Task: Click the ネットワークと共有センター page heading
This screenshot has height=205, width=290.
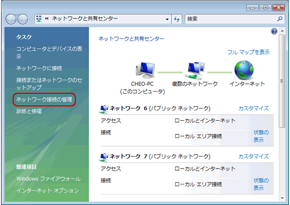Action: (x=131, y=38)
